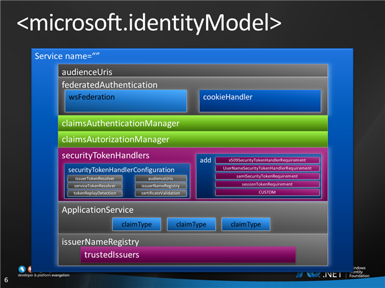385x288 pixels.
Task: Click the securityTokenHandlers heading
Action: pyautogui.click(x=106, y=155)
